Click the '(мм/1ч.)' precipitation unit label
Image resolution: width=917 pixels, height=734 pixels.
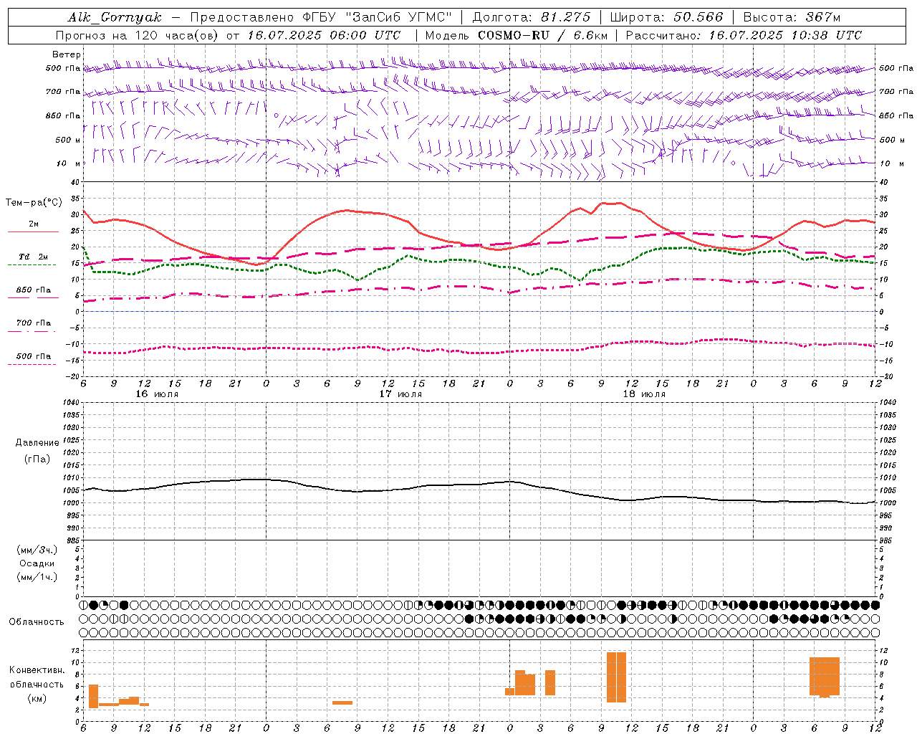[37, 577]
